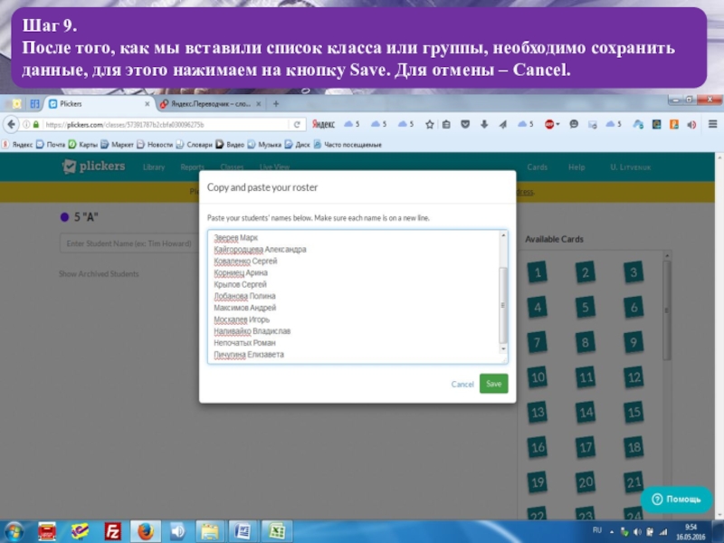Select available card number 18

point(633,447)
